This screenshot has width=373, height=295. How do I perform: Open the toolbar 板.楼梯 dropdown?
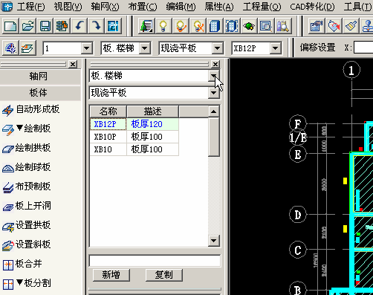click(145, 48)
